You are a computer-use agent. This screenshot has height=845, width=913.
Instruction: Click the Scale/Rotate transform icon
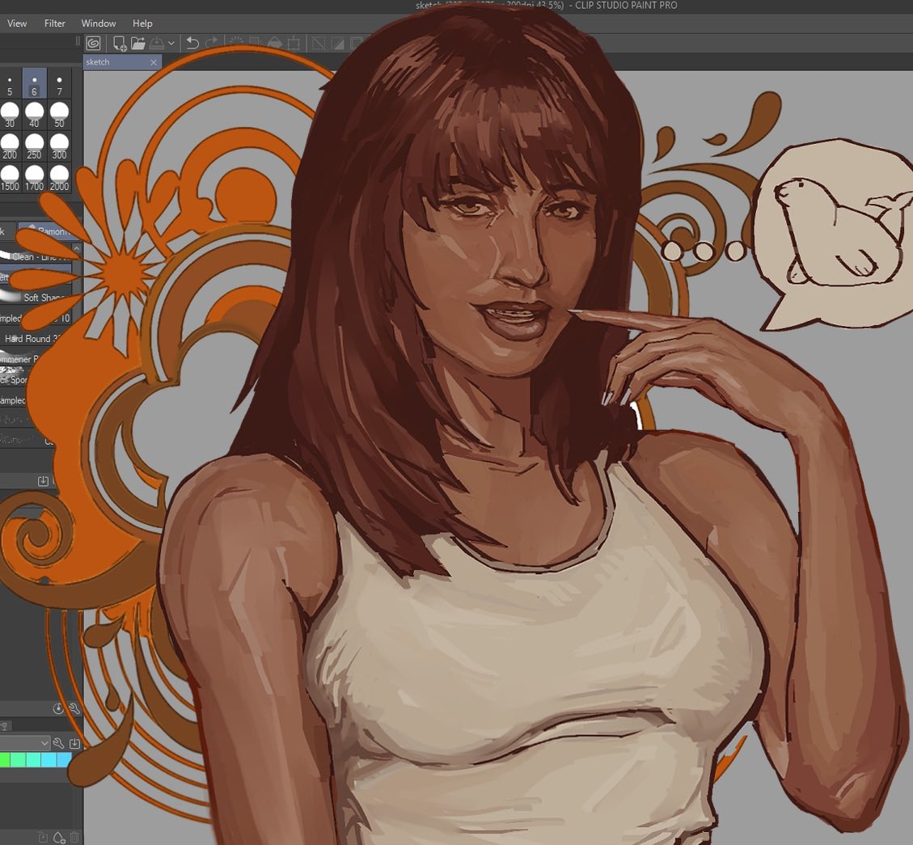click(294, 43)
